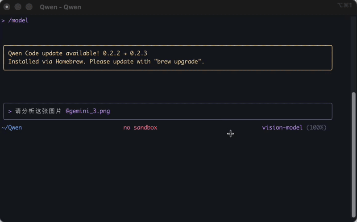Screen dimensions: 357x222
Task: Minimize the terminal window
Action: [18, 7]
